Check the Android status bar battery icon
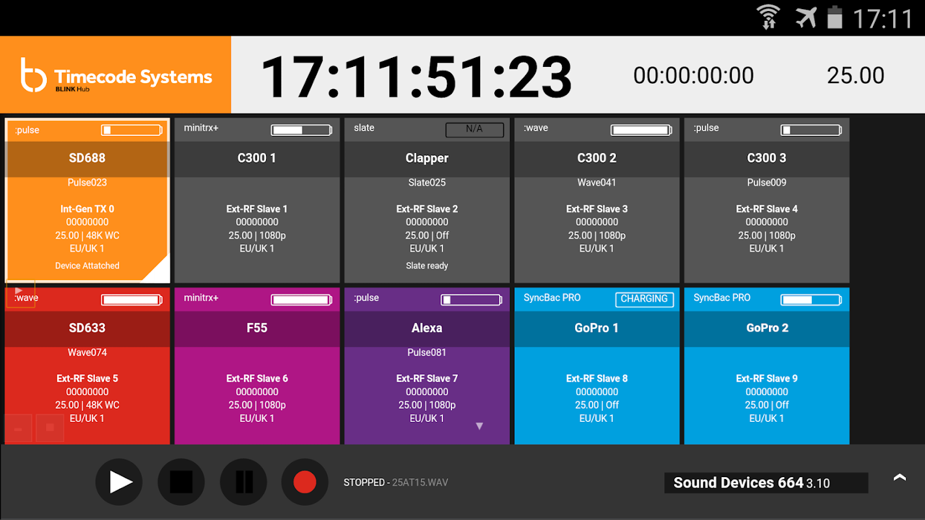This screenshot has width=925, height=520. (835, 17)
